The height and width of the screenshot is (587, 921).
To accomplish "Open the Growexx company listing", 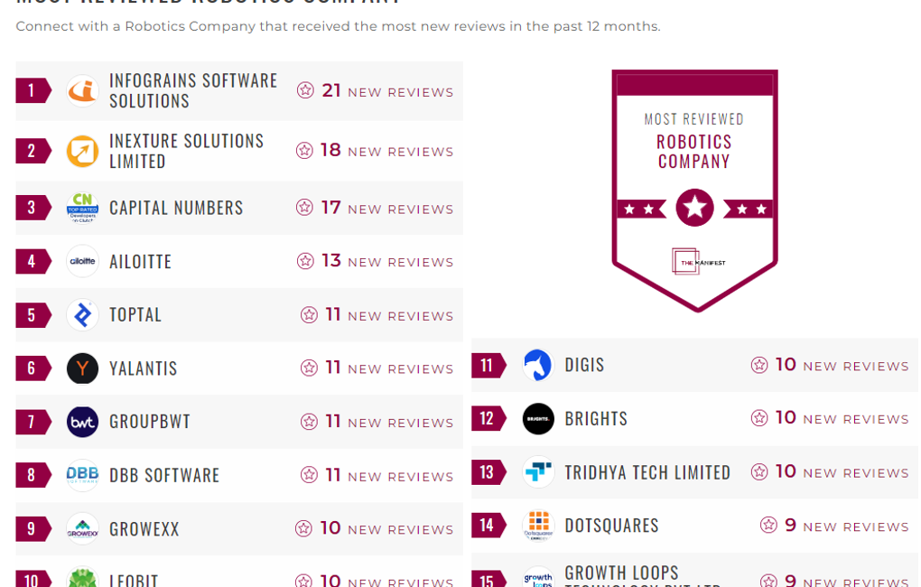I will [144, 529].
